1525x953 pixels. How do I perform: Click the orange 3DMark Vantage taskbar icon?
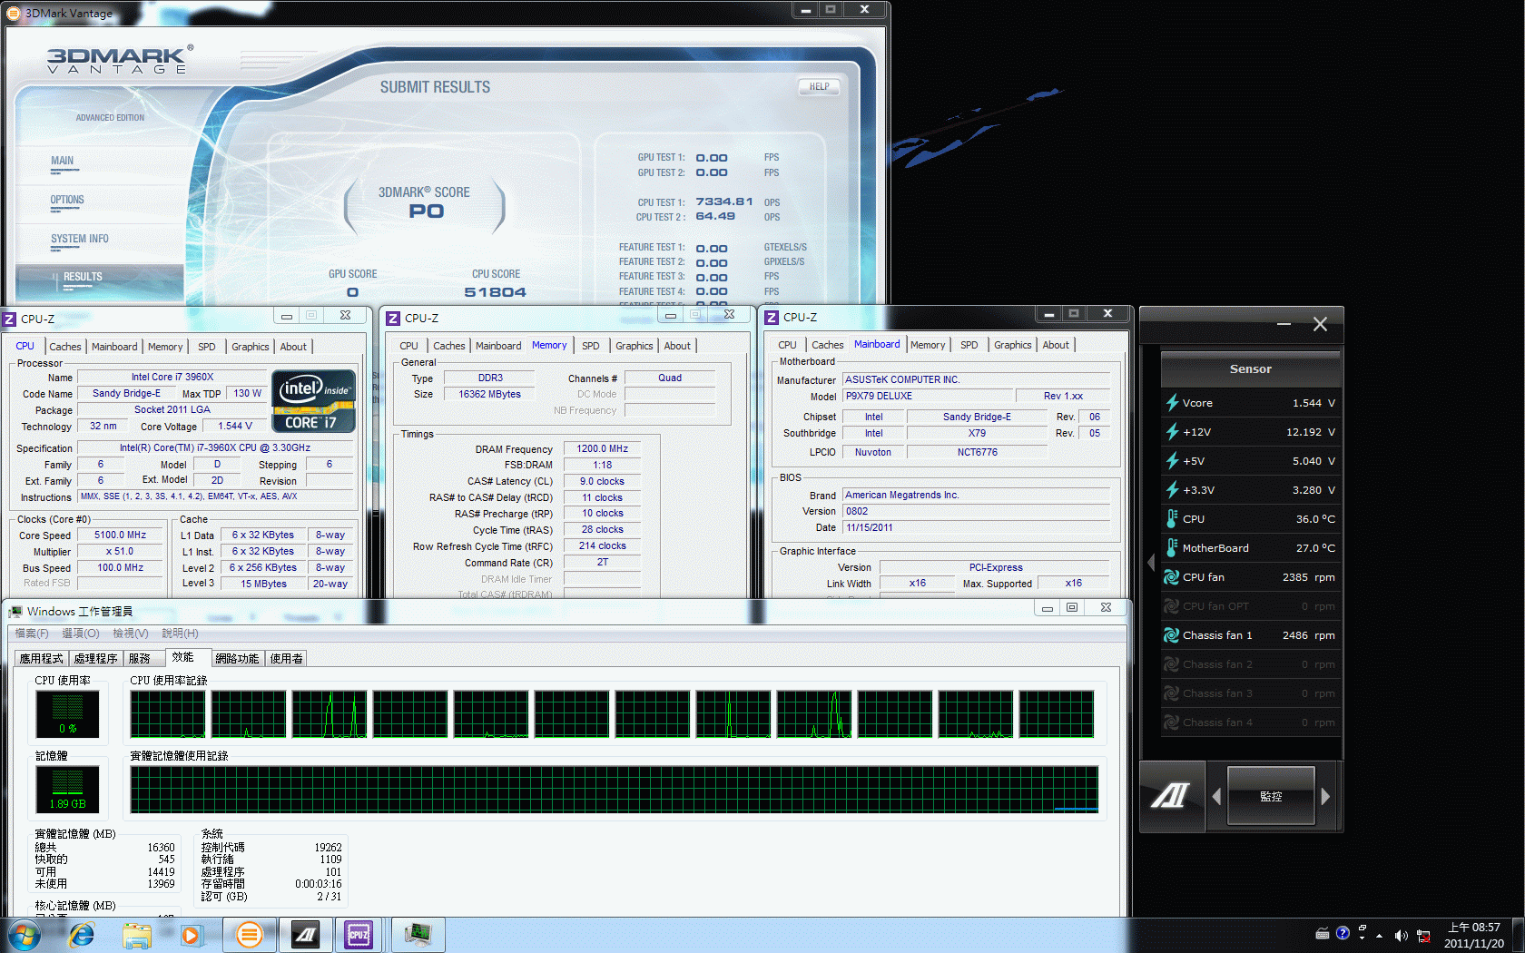pos(249,935)
